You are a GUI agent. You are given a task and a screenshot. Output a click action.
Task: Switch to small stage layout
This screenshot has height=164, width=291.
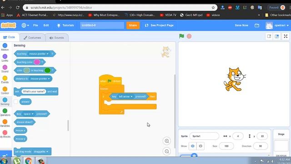(269, 36)
